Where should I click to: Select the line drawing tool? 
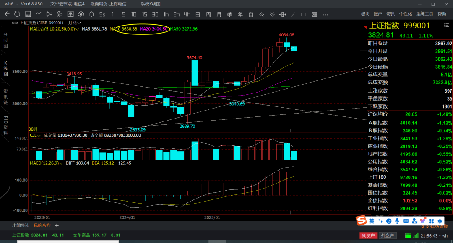coord(293,14)
